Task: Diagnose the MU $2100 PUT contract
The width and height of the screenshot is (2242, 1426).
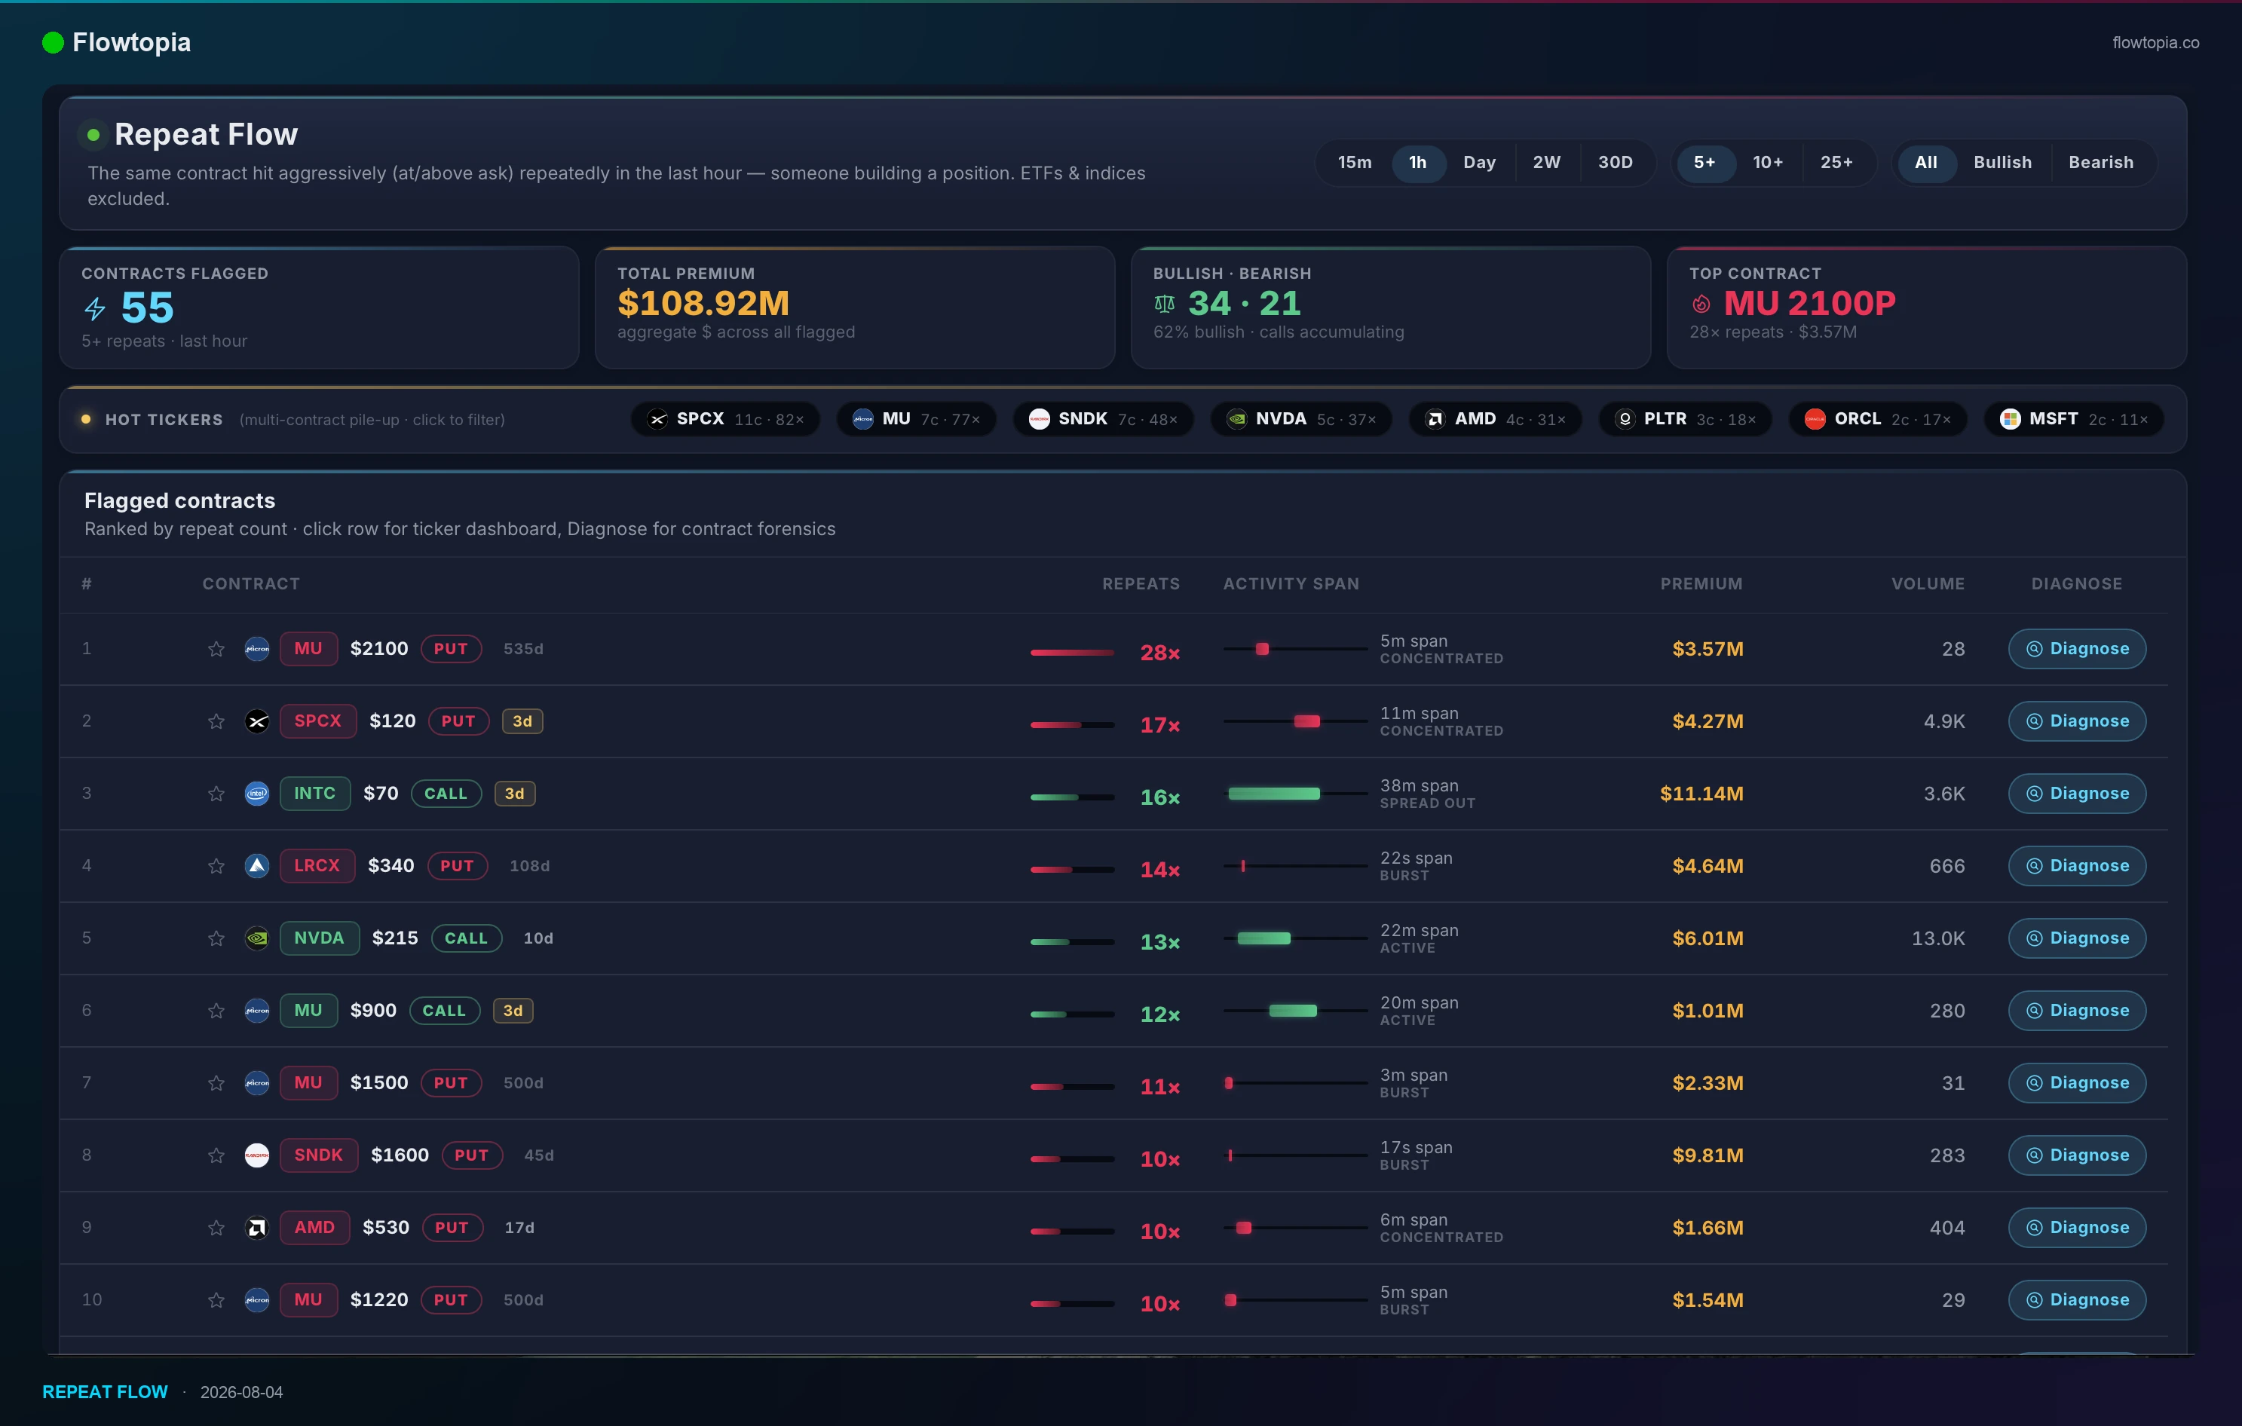Action: pos(2077,649)
